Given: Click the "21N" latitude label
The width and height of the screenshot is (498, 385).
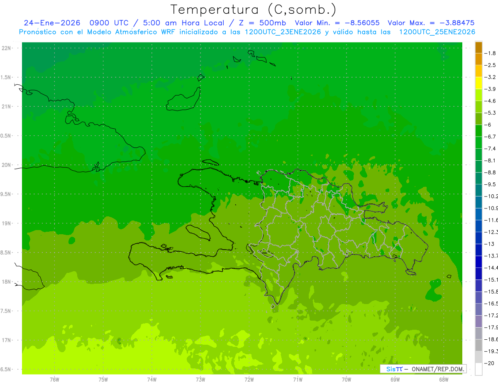Looking at the screenshot, I should (6, 106).
